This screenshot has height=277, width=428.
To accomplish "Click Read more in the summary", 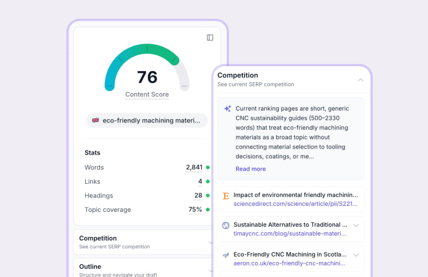I will pos(250,169).
